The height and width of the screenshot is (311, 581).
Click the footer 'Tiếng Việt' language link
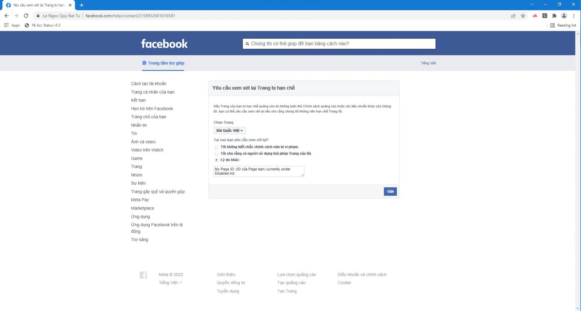(168, 283)
